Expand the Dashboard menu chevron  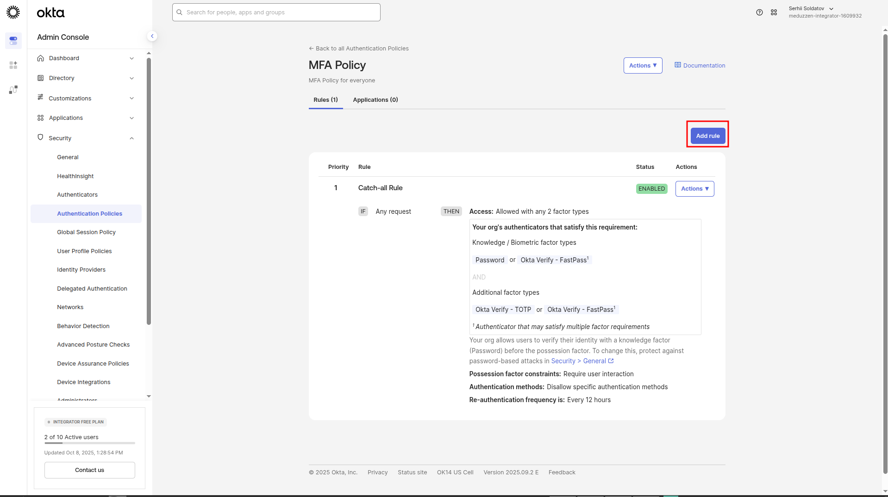pos(131,58)
